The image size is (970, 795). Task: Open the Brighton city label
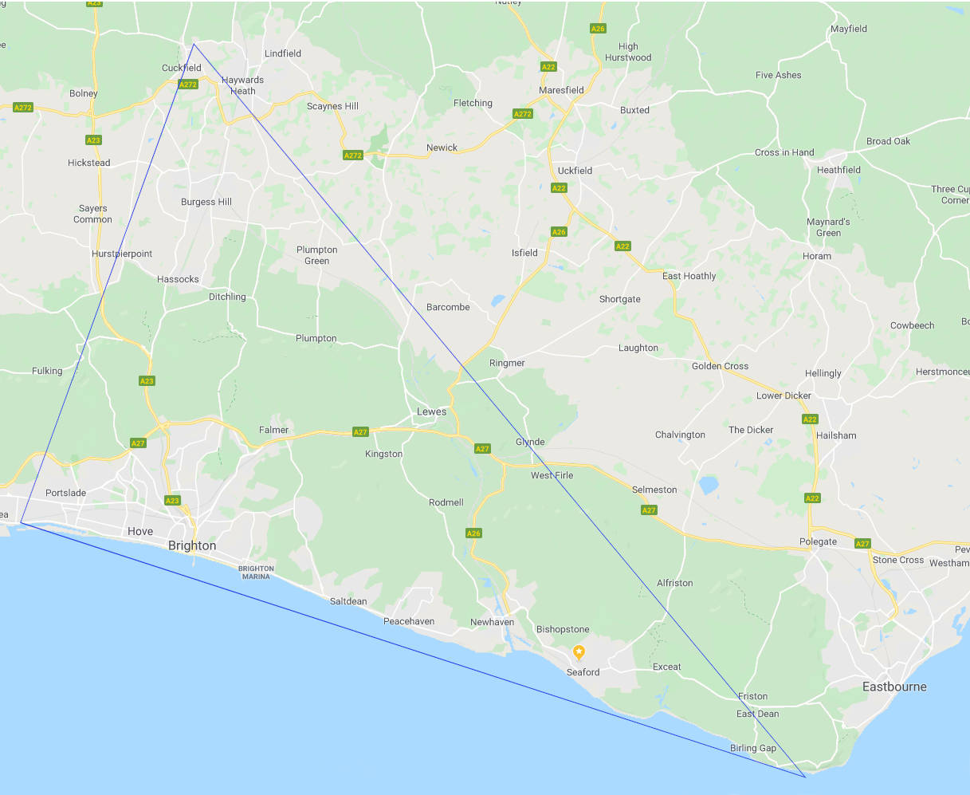(192, 546)
